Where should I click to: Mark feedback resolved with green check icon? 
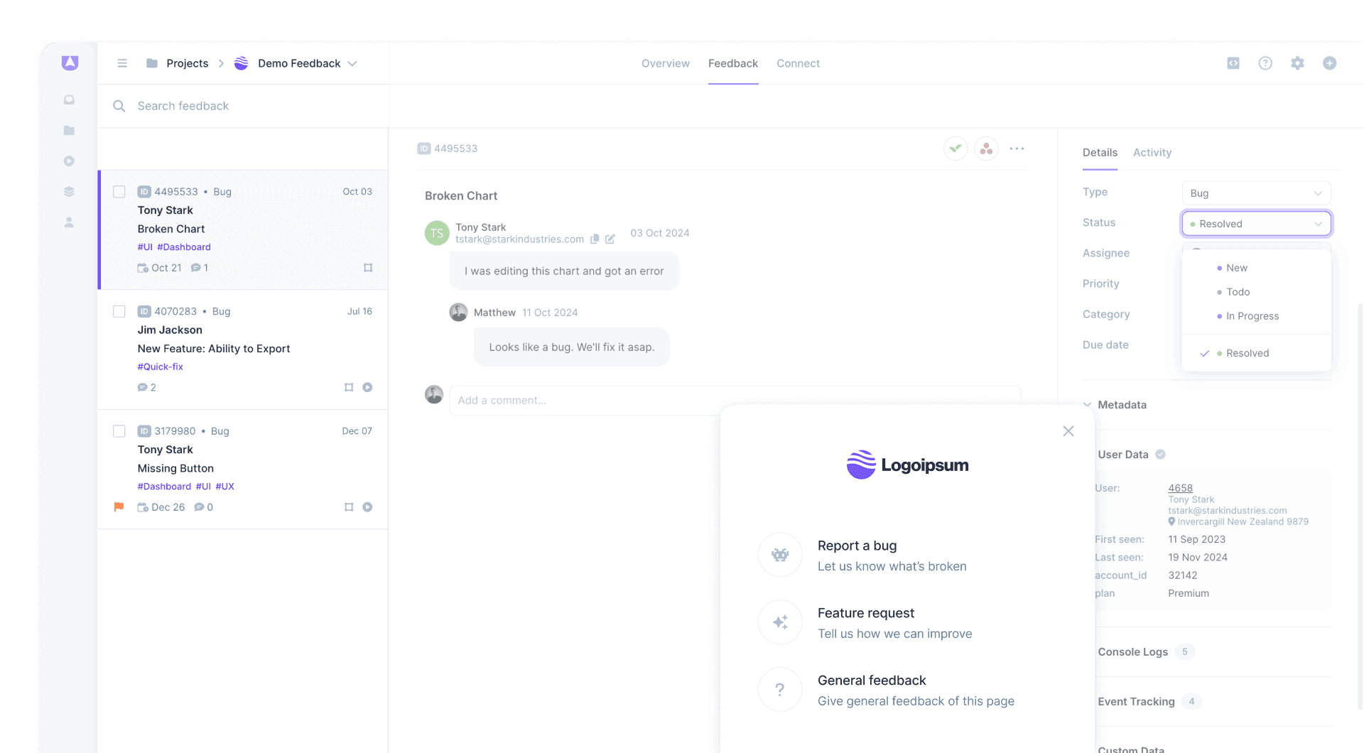pyautogui.click(x=955, y=148)
